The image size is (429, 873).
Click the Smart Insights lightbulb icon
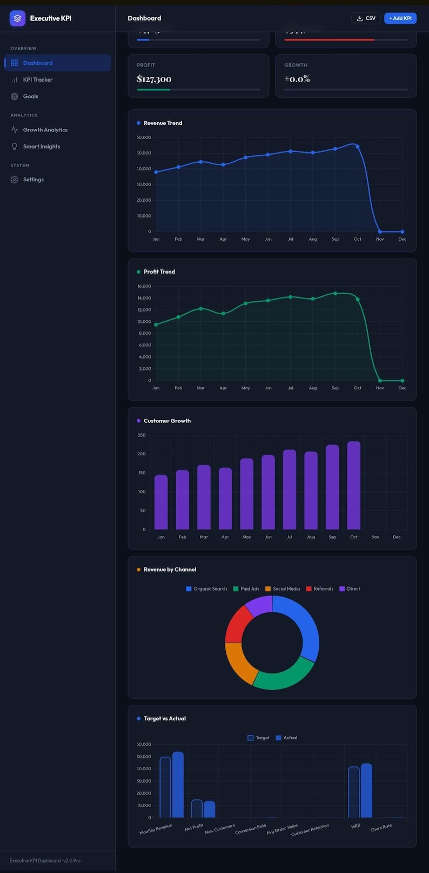point(15,147)
